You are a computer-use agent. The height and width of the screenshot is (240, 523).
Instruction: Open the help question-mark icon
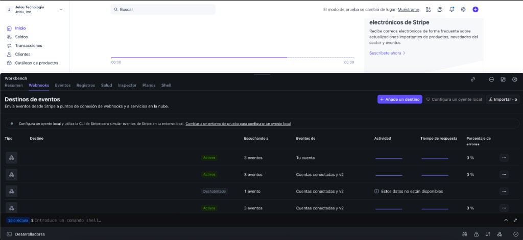[x=440, y=10]
